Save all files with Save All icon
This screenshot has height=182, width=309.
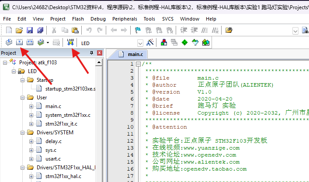click(40, 30)
